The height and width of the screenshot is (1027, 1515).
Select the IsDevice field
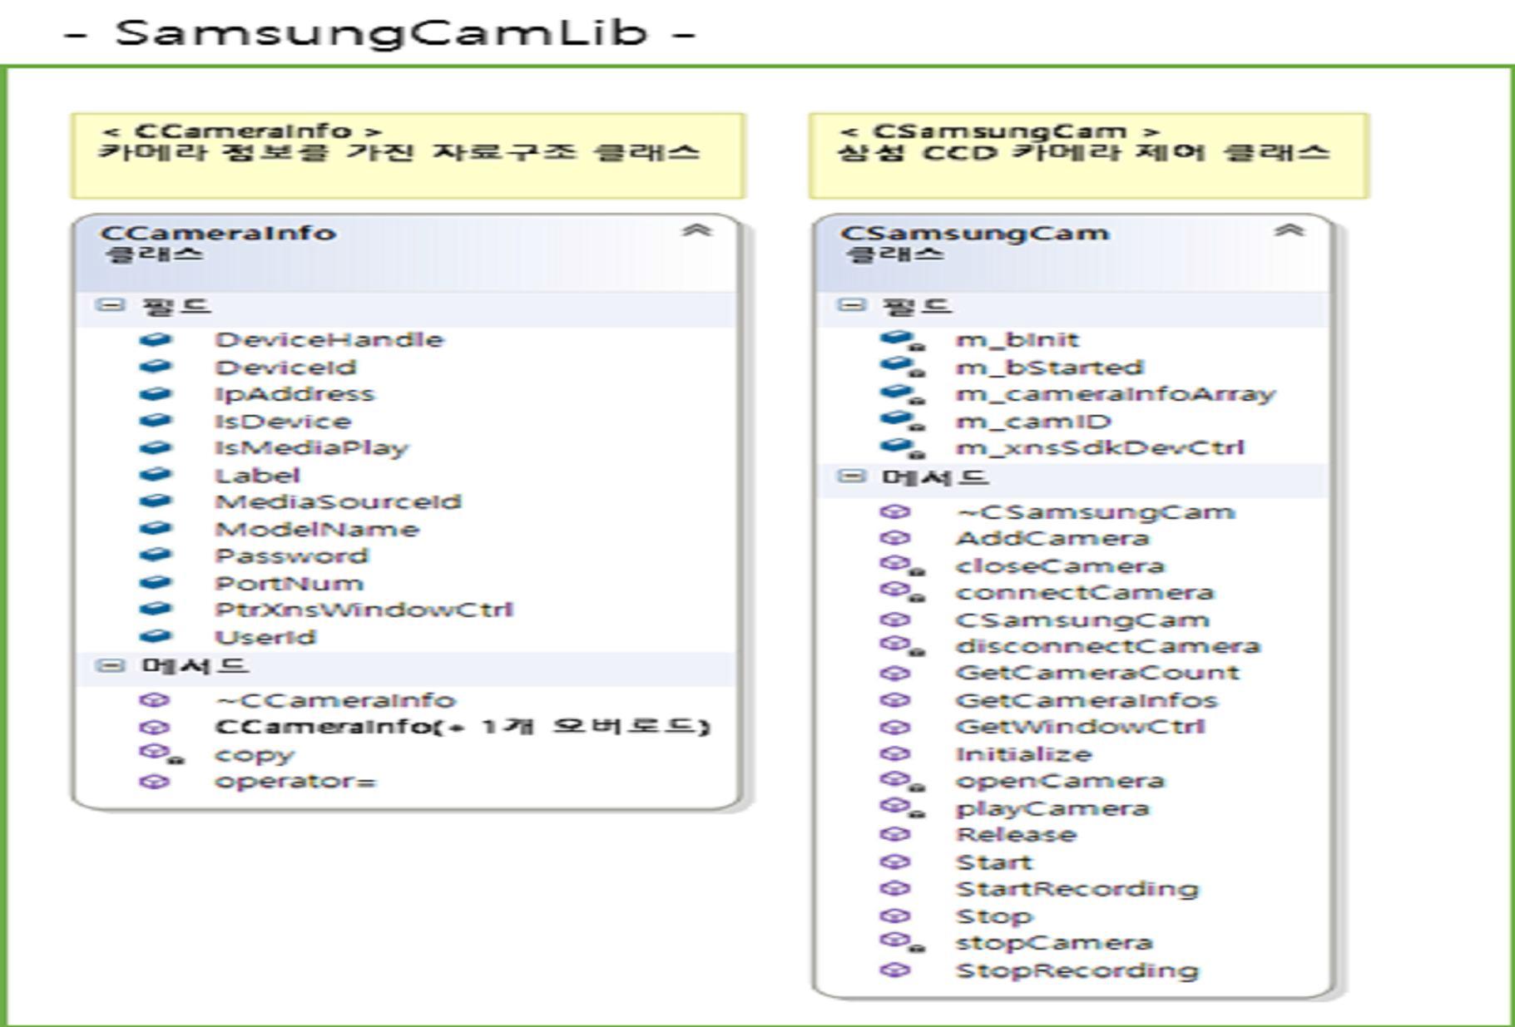tap(283, 421)
